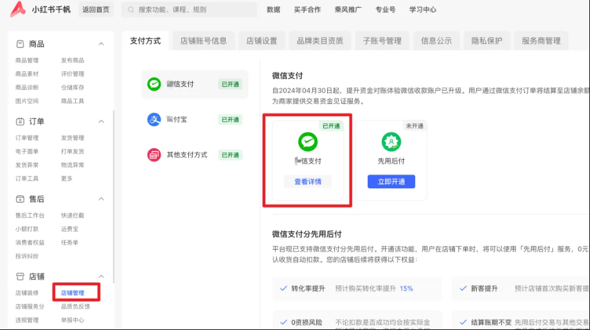Focus the 搜索功能、课程、规则 search field
Screen dimensions: 590x330
(193, 10)
